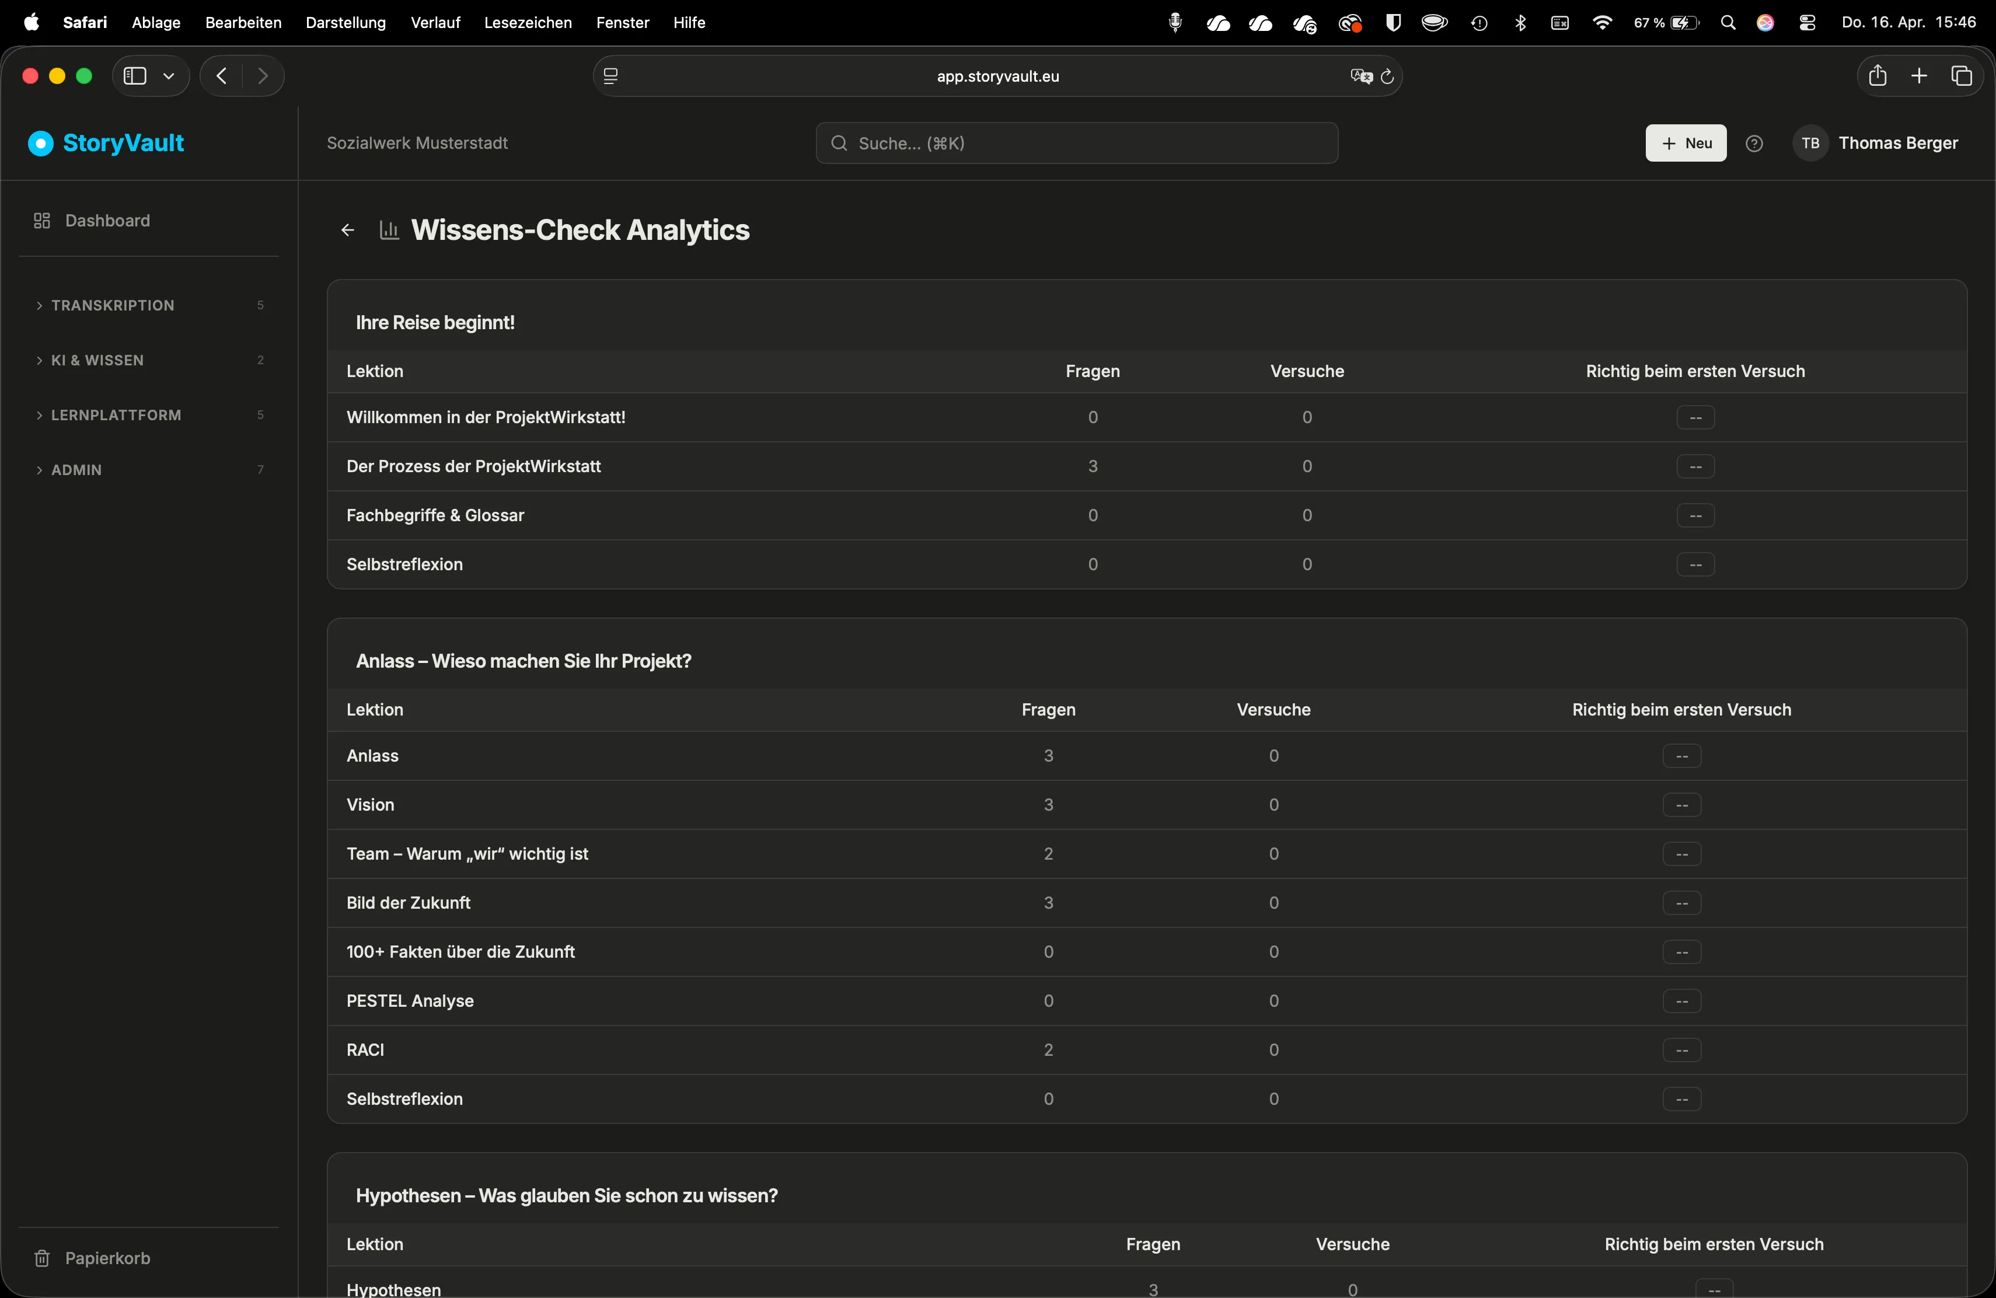
Task: Click the app.storyvault.eu address bar
Action: 997,76
